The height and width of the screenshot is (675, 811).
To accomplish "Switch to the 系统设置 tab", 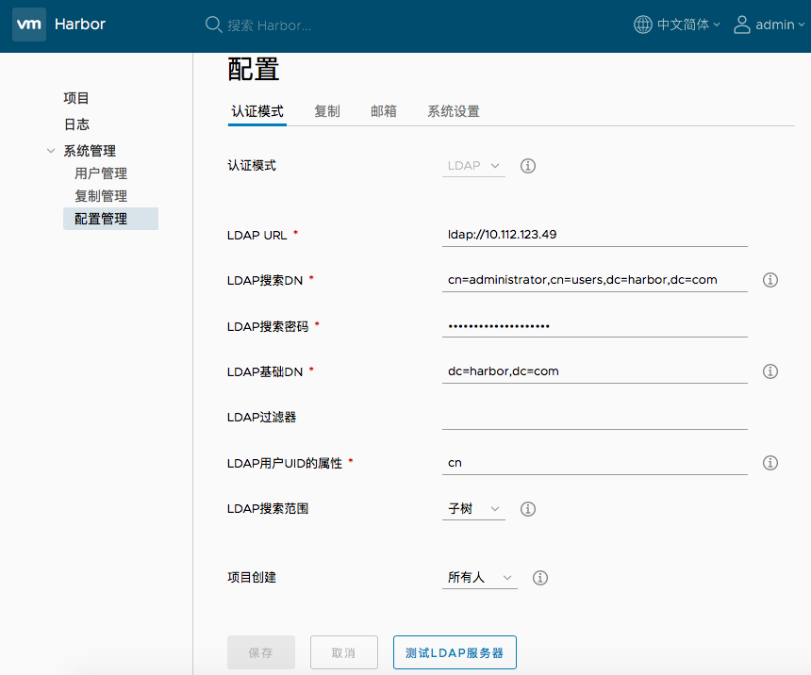I will [454, 111].
